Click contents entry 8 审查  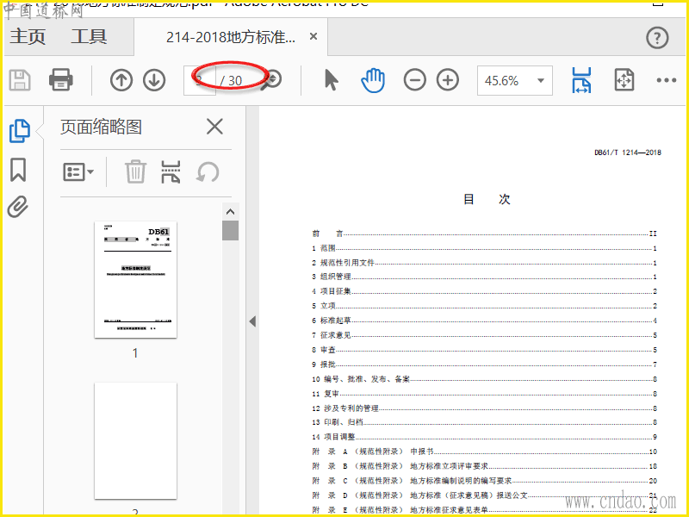click(484, 350)
